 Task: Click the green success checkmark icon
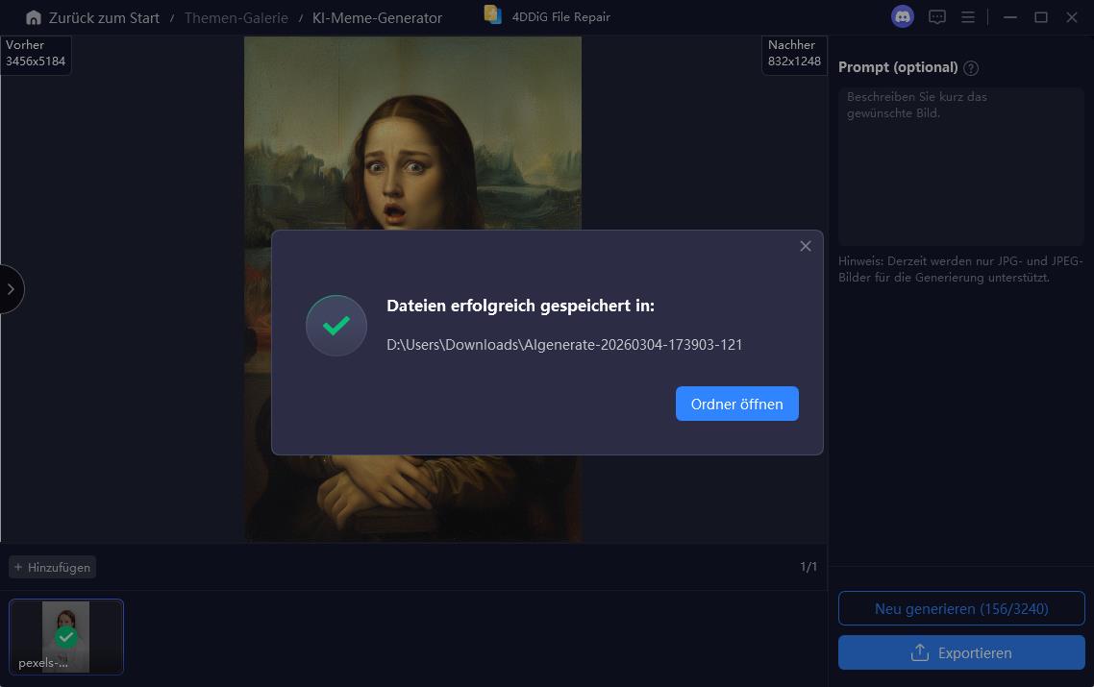[336, 326]
